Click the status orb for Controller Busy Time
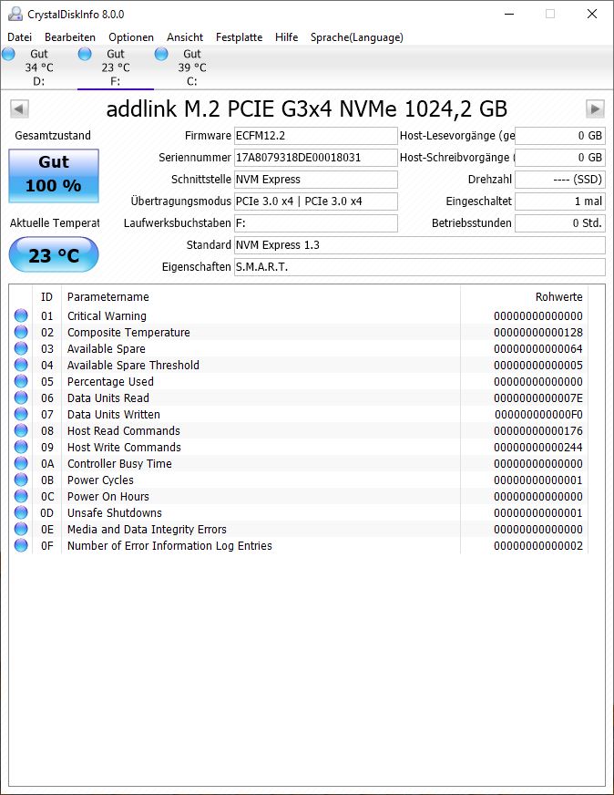This screenshot has height=795, width=614. point(21,463)
